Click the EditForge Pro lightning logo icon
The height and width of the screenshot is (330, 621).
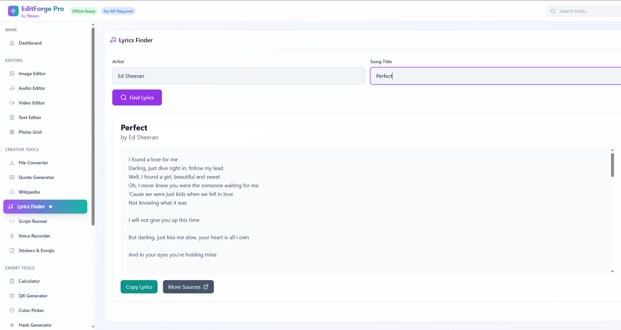[13, 11]
